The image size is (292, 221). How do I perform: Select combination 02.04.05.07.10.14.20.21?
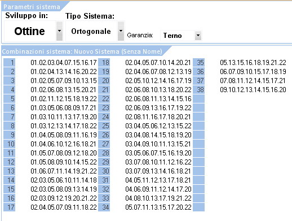(158, 63)
